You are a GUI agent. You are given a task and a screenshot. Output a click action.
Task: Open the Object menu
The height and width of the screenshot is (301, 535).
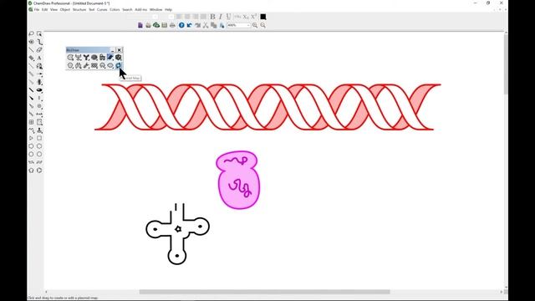[65, 9]
